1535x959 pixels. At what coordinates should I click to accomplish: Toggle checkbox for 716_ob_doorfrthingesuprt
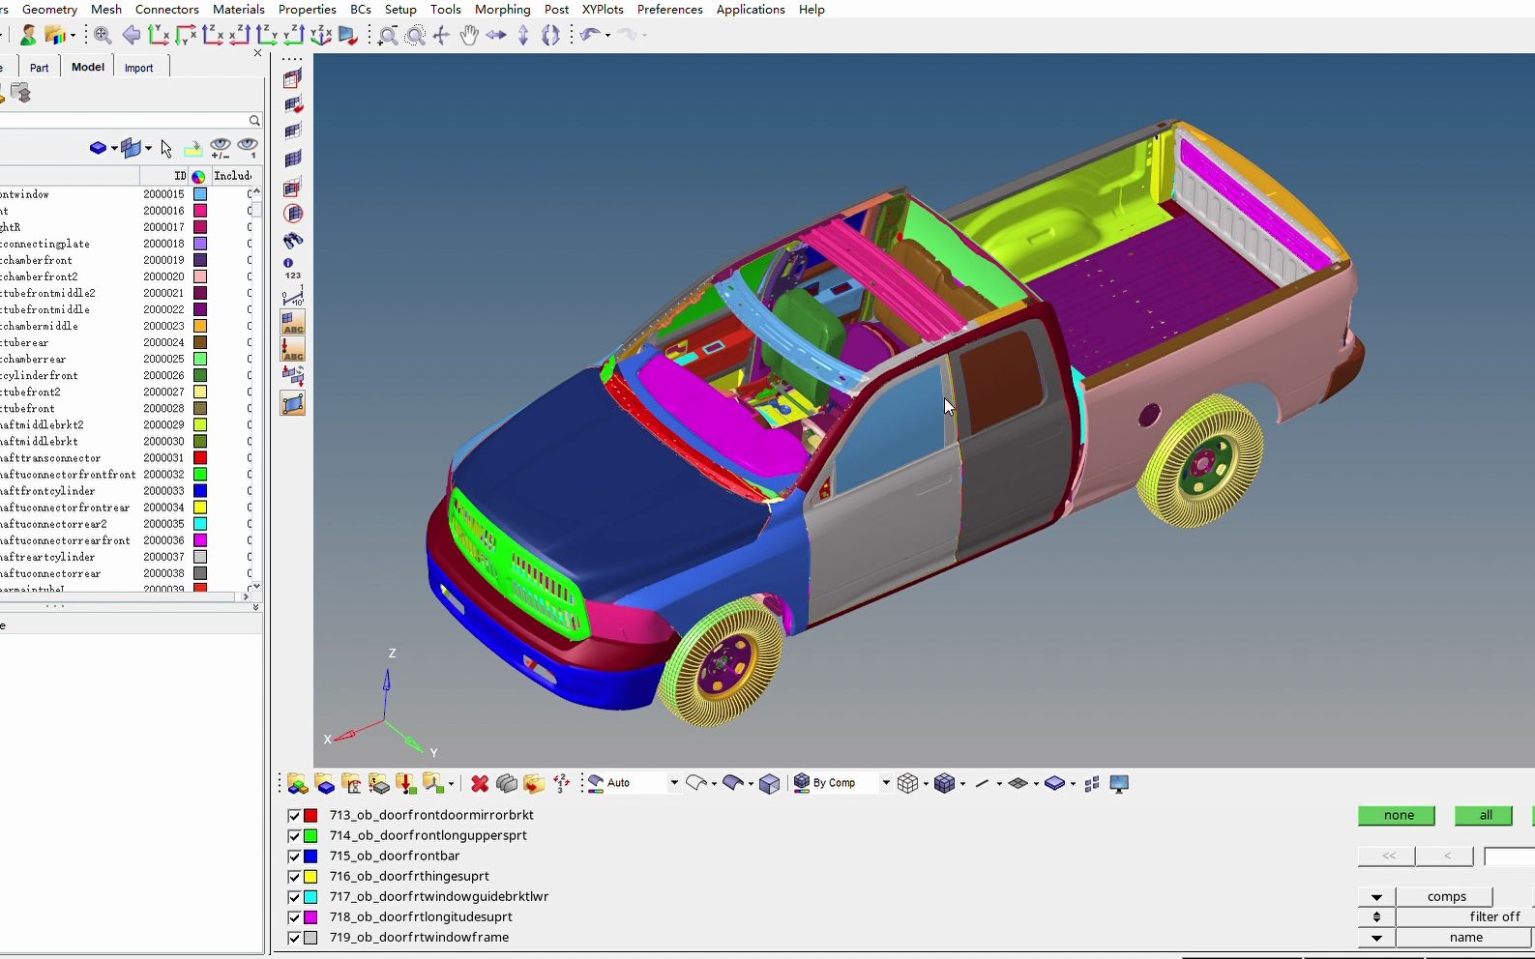[x=294, y=876]
